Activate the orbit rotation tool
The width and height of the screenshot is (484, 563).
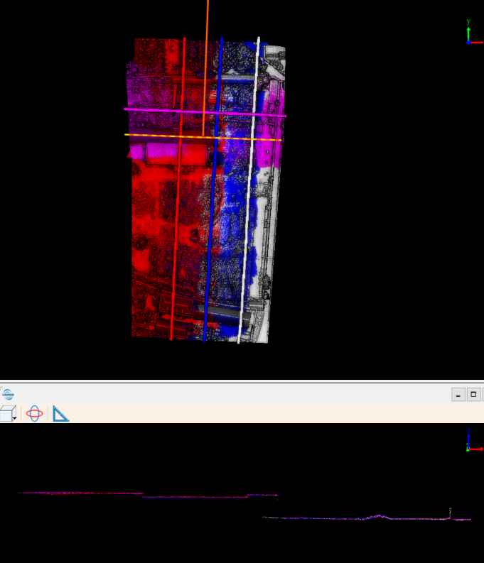[x=35, y=413]
